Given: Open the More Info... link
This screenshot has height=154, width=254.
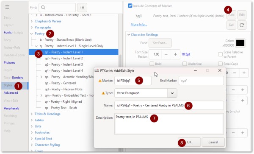Looking at the screenshot, I should 139,25.
